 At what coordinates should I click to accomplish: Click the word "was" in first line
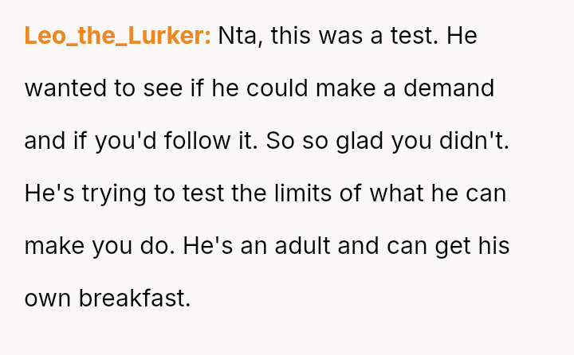coord(340,37)
